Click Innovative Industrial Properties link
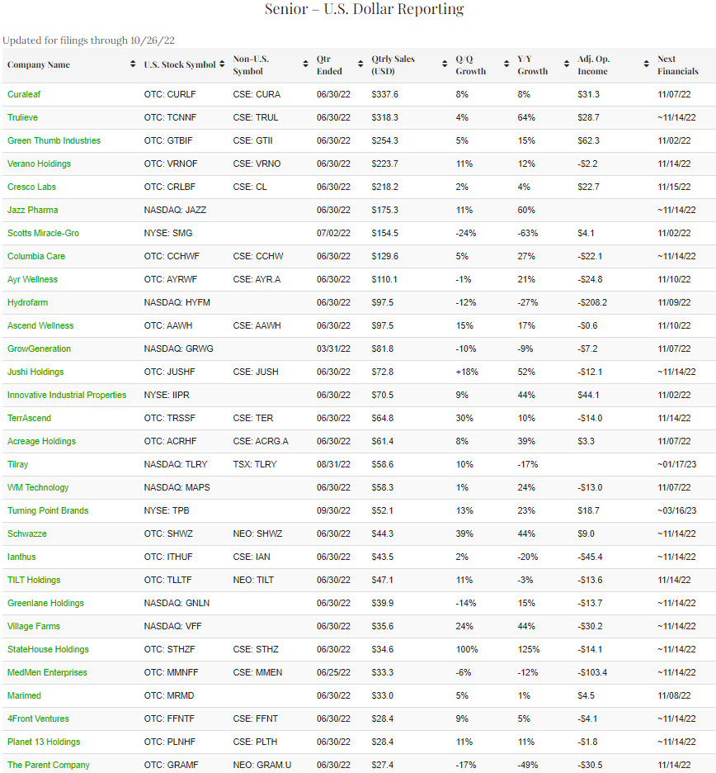Screen dimensions: 716x773 [x=67, y=395]
